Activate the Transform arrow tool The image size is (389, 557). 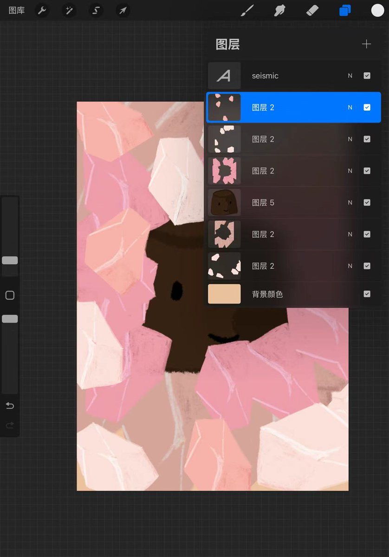123,10
